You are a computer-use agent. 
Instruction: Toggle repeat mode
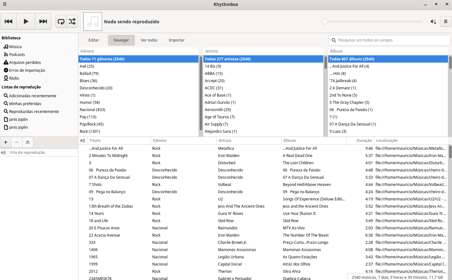[61, 21]
